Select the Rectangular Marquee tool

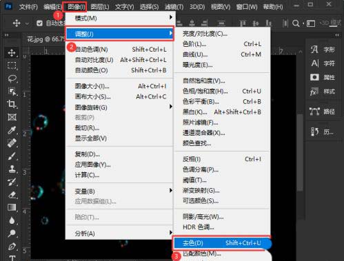coord(12,65)
